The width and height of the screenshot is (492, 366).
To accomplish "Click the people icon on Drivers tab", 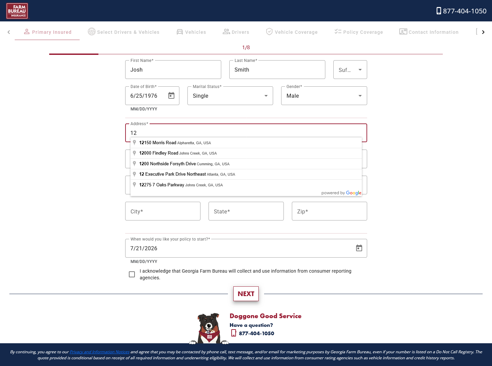I will 227,32.
